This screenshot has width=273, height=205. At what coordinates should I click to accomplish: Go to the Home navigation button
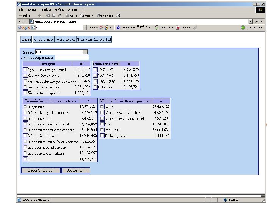[26, 39]
